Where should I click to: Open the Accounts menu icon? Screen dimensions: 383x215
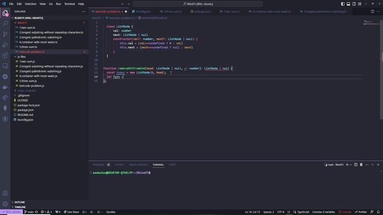pos(5,193)
